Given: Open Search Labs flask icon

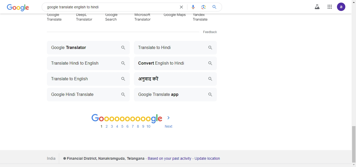Looking at the screenshot, I should (317, 7).
